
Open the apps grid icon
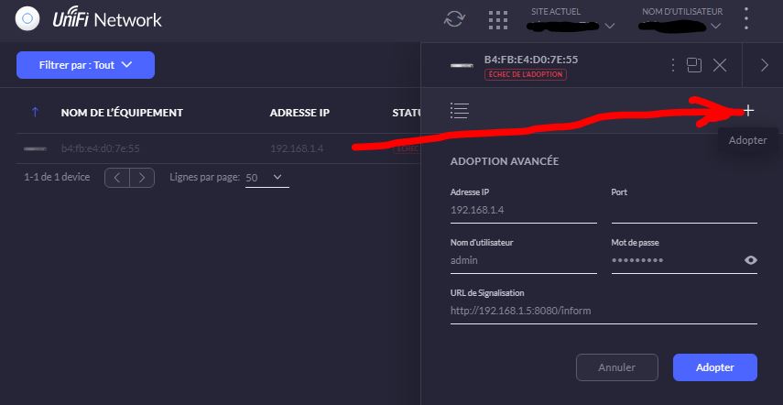click(497, 19)
